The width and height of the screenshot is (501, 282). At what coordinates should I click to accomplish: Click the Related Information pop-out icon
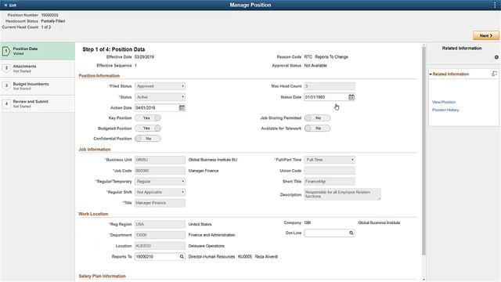click(x=494, y=74)
